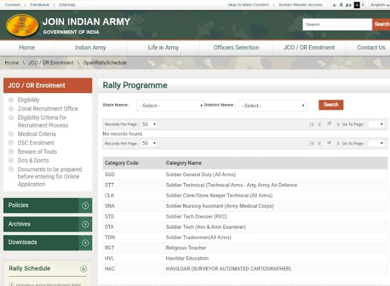This screenshot has width=390, height=286.
Task: Click the Archives arrow icon
Action: 85,224
